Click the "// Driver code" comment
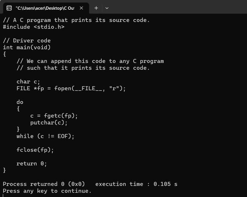The image size is (247, 197). coord(27,41)
